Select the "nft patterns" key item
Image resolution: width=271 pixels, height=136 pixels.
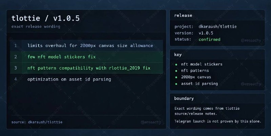pos(195,71)
